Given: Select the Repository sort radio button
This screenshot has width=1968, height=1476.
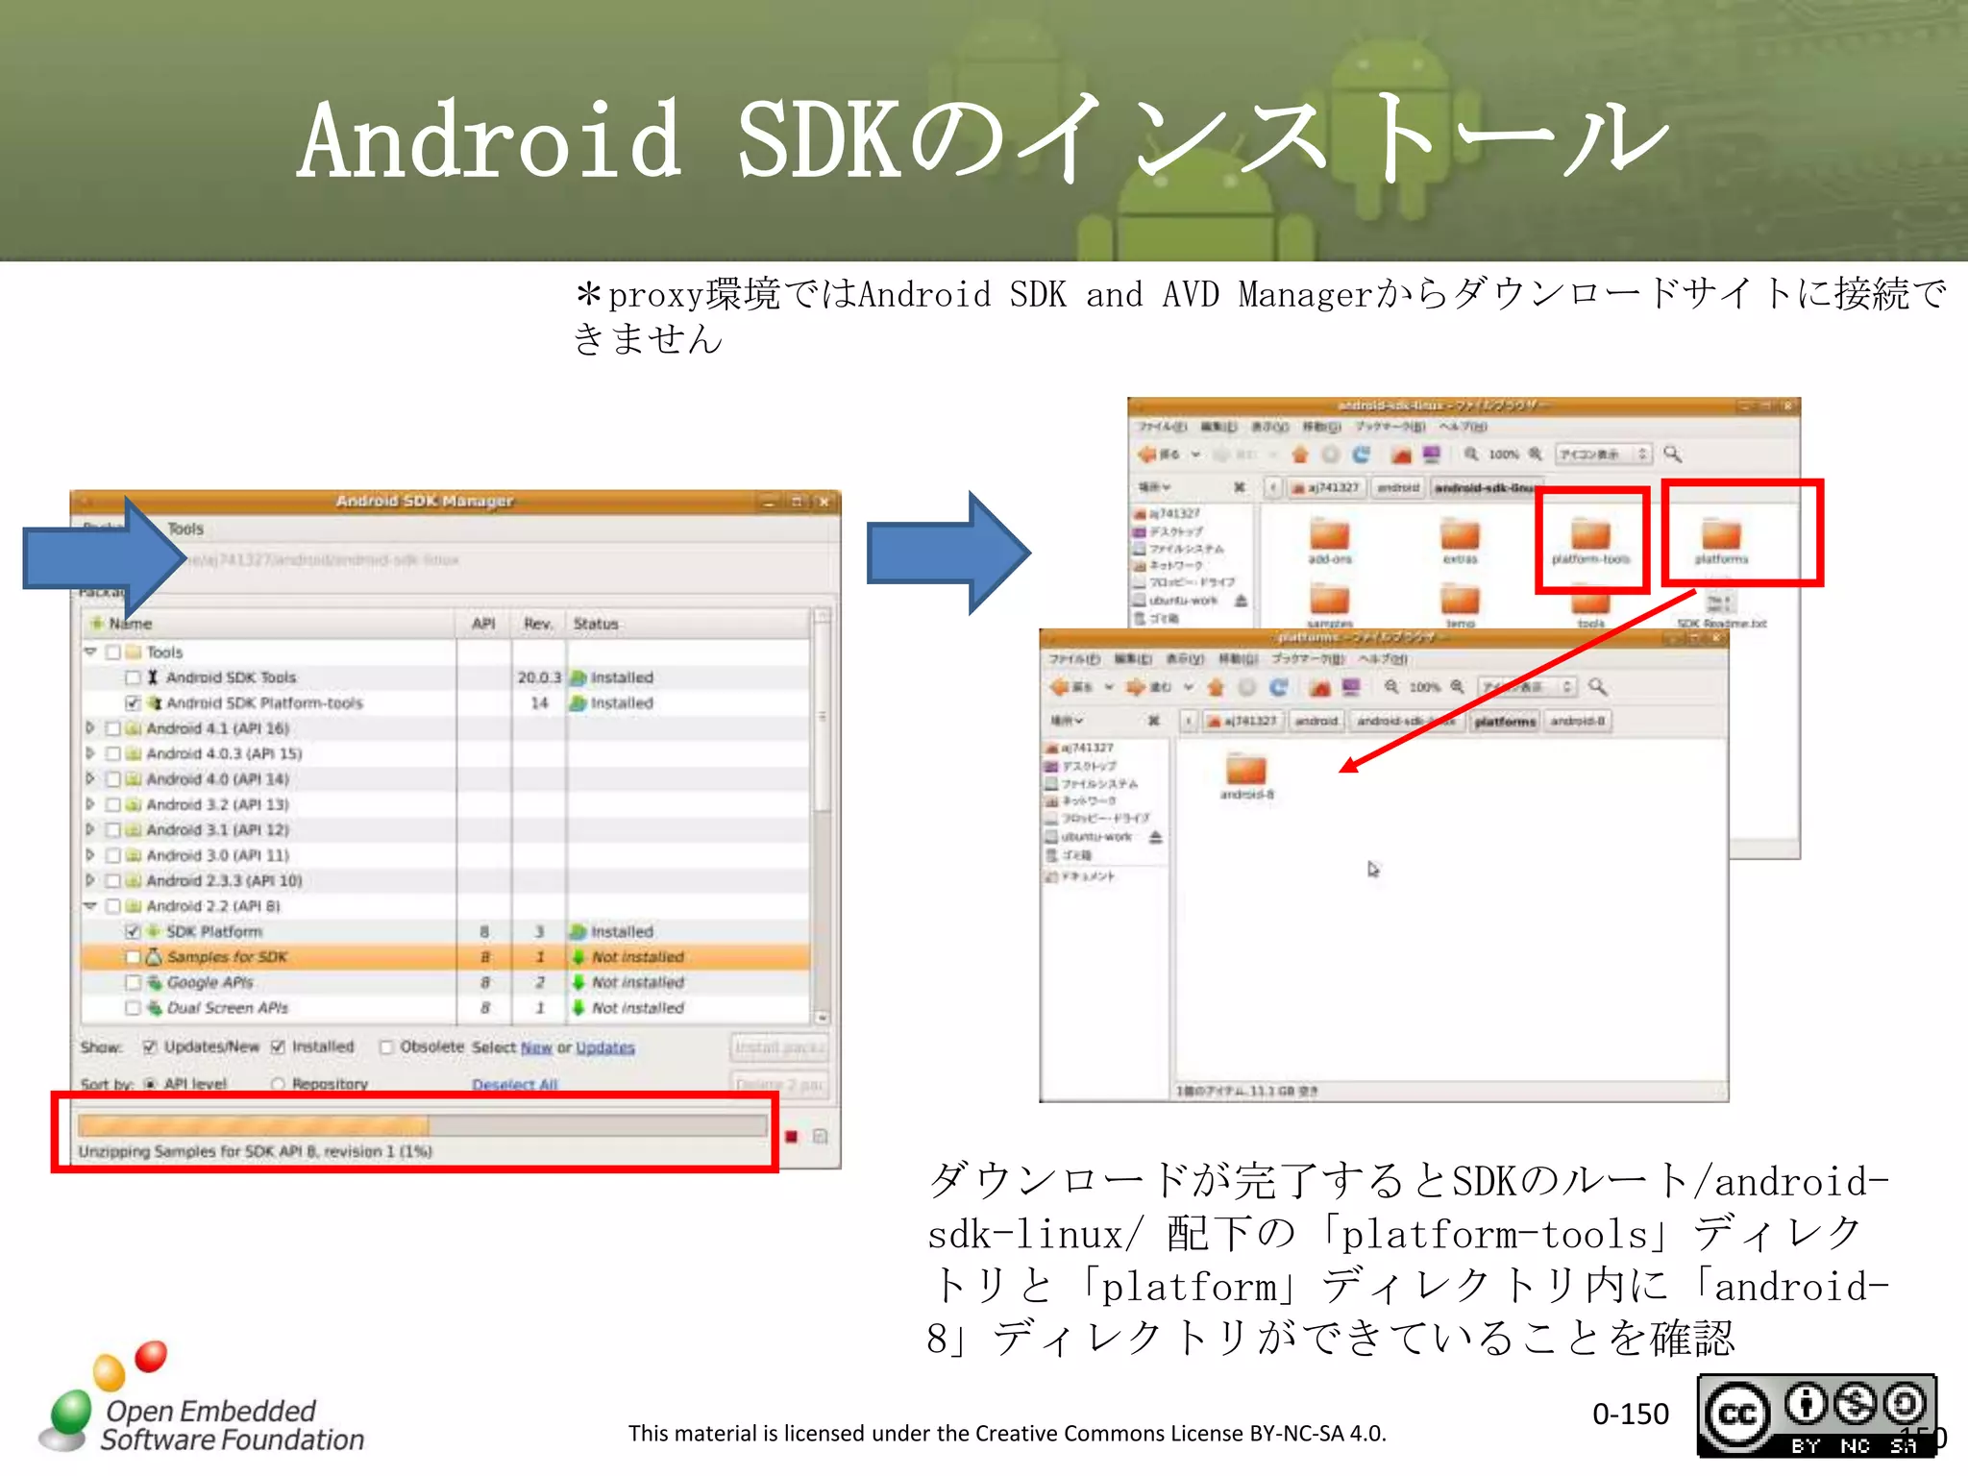Looking at the screenshot, I should (x=278, y=1084).
